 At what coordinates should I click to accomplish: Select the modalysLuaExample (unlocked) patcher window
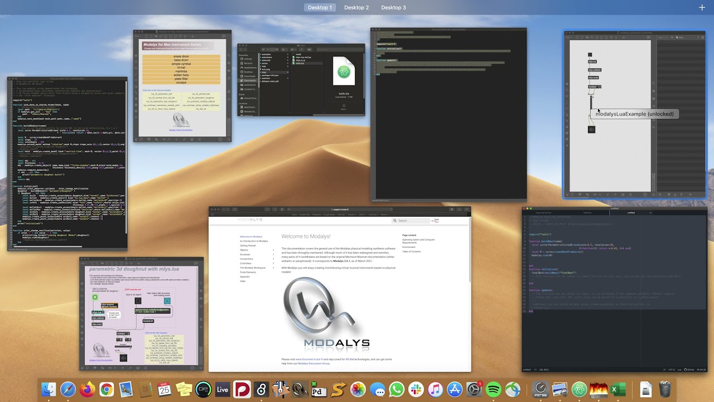pyautogui.click(x=634, y=114)
